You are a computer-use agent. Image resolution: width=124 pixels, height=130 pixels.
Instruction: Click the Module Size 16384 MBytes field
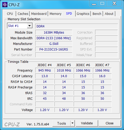click(x=54, y=32)
